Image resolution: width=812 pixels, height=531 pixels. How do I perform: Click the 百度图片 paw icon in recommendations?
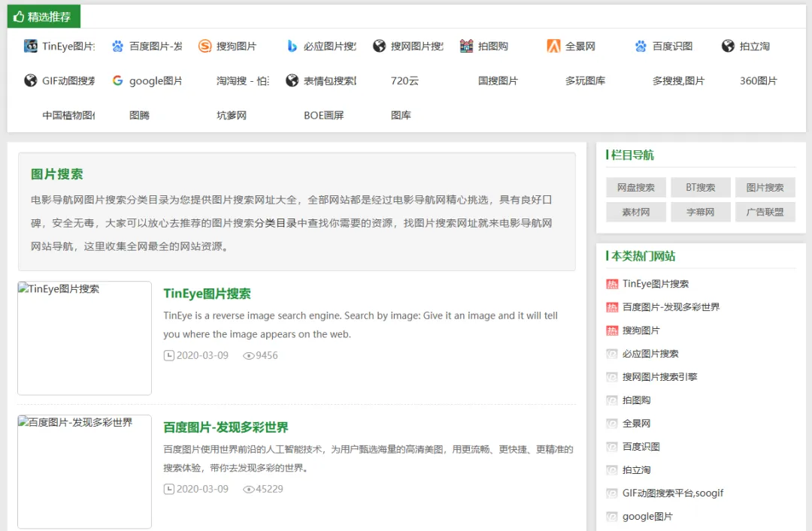tap(117, 46)
